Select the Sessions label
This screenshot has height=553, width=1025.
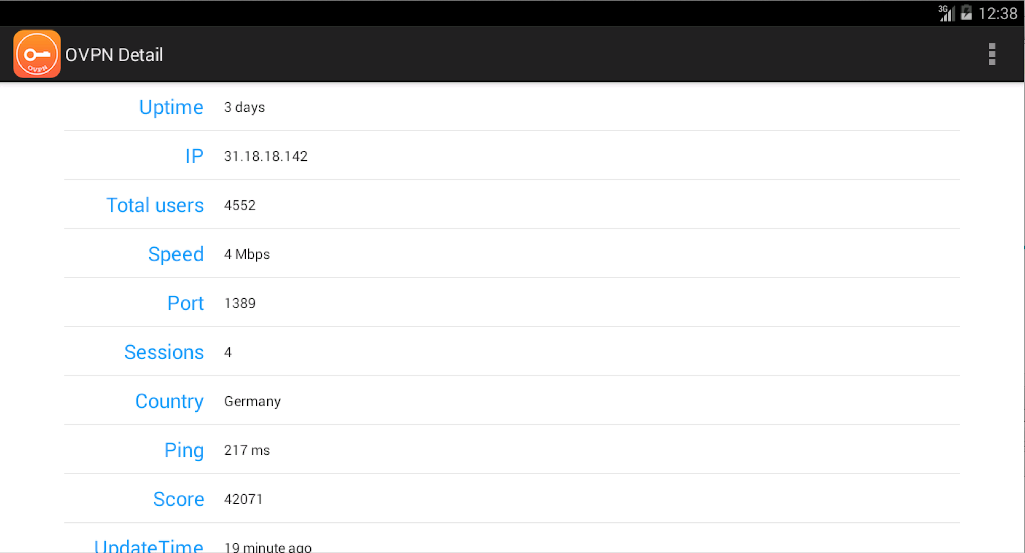[x=164, y=352]
